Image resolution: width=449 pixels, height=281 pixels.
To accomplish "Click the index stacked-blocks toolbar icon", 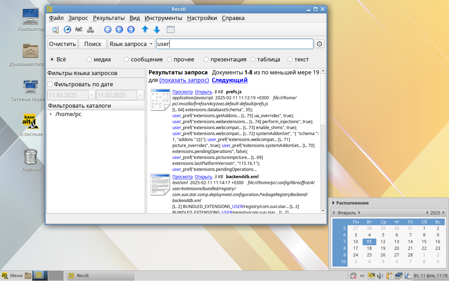I will [x=90, y=29].
